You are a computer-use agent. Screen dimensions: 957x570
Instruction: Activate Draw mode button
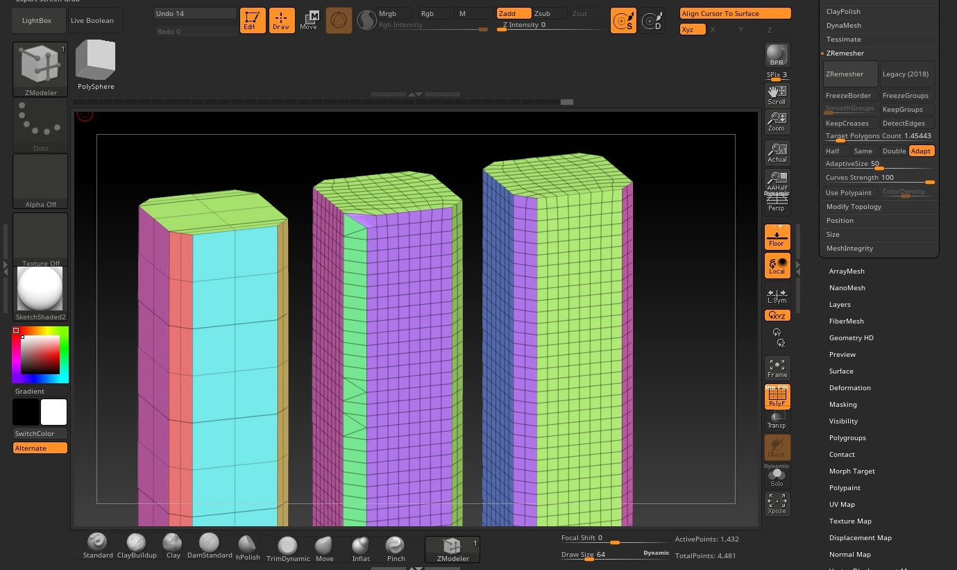point(281,21)
